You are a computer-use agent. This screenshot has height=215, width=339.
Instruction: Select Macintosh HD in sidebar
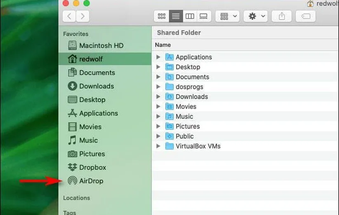(x=101, y=45)
